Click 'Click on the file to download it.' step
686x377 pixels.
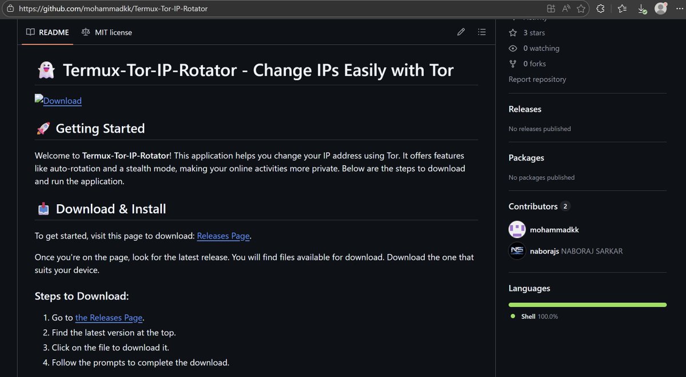pos(110,347)
